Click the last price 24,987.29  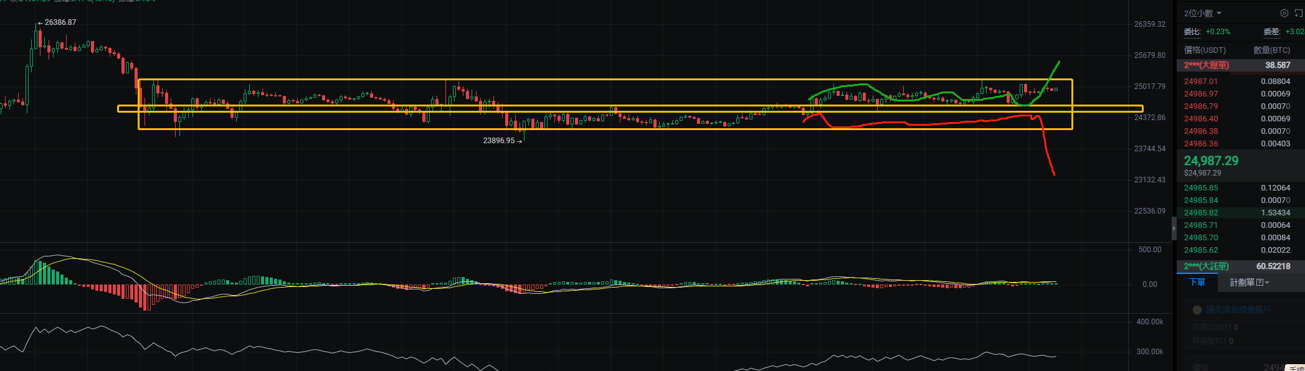point(1211,161)
